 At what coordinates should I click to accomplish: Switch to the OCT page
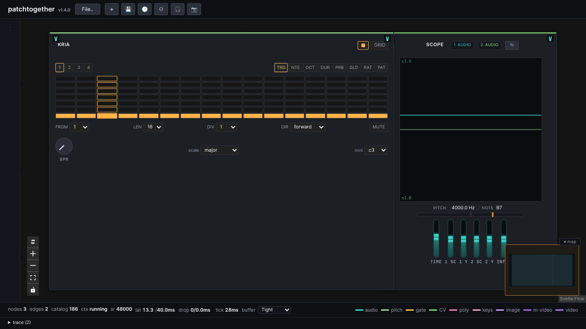[310, 68]
